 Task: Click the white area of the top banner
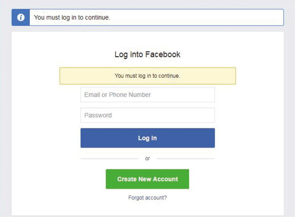[196, 17]
